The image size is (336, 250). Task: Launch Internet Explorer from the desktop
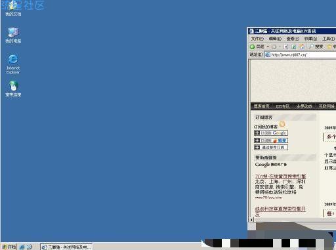pyautogui.click(x=13, y=64)
